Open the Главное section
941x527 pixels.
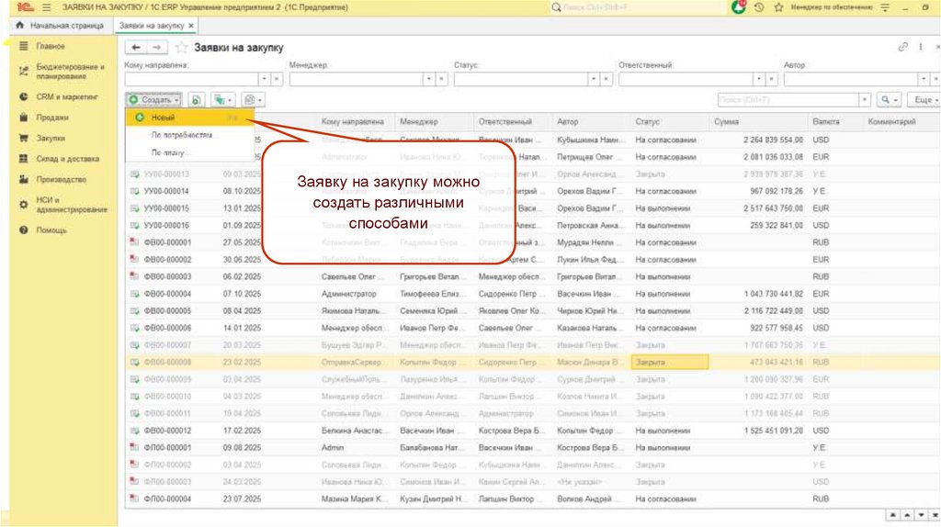click(51, 46)
